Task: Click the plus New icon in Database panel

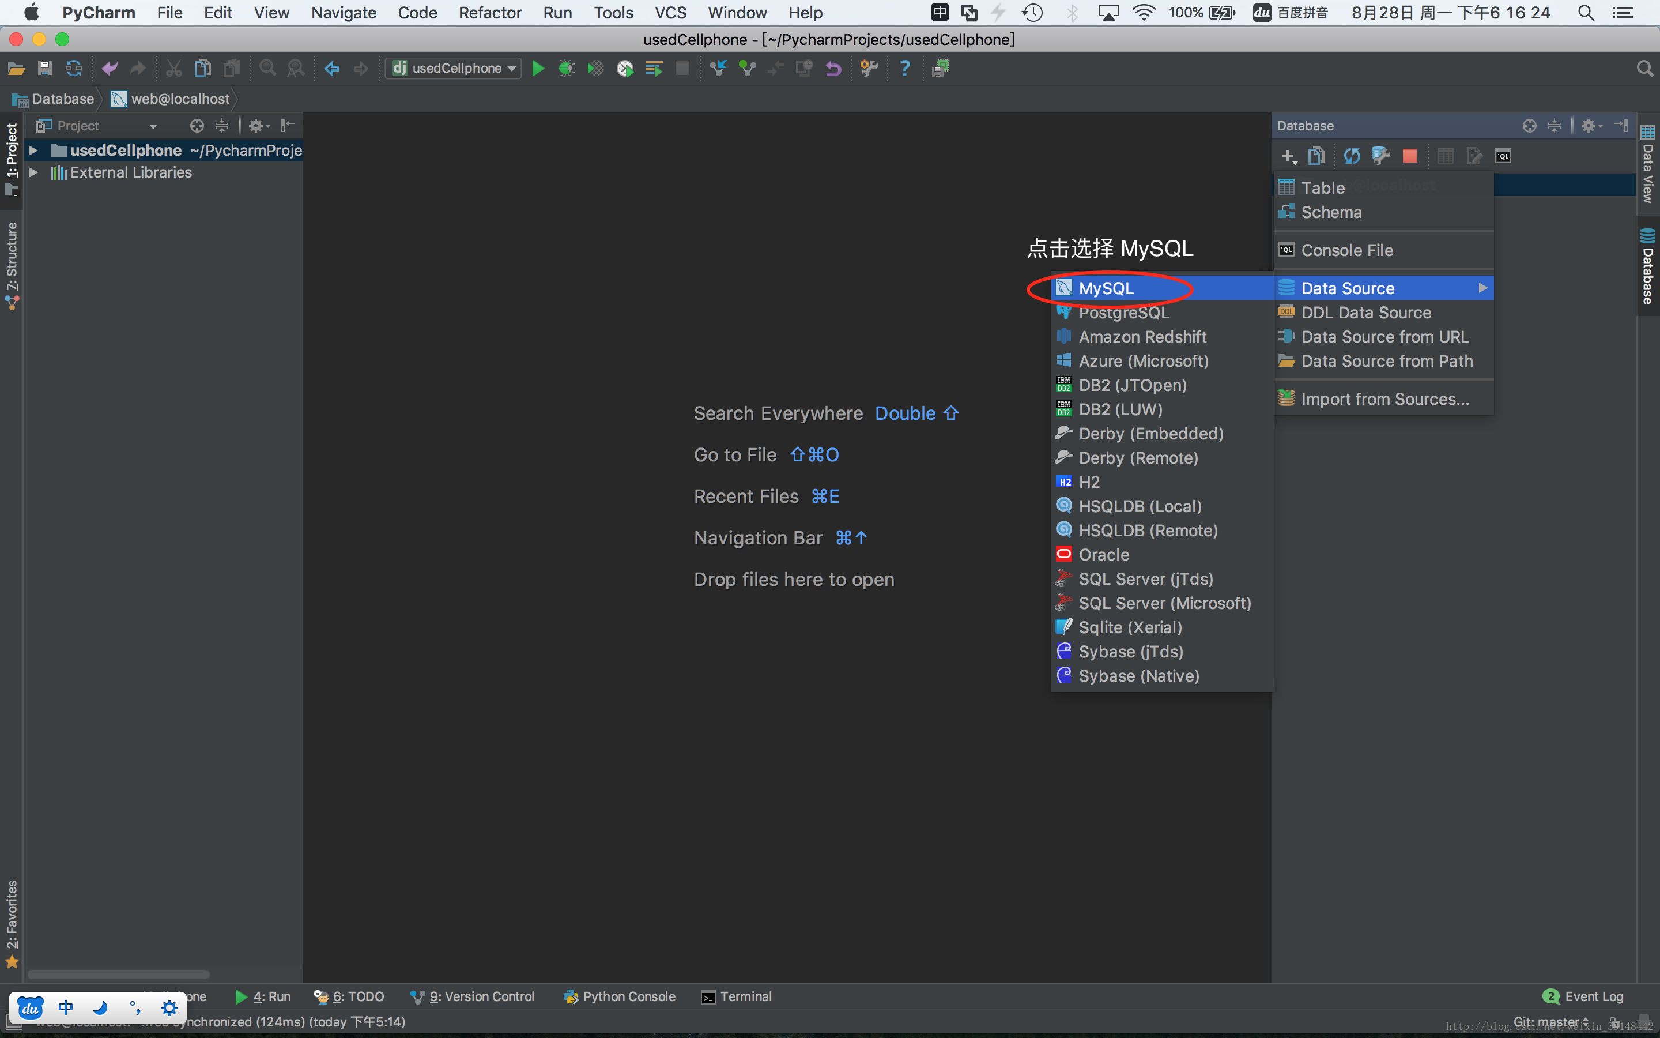Action: coord(1288,156)
